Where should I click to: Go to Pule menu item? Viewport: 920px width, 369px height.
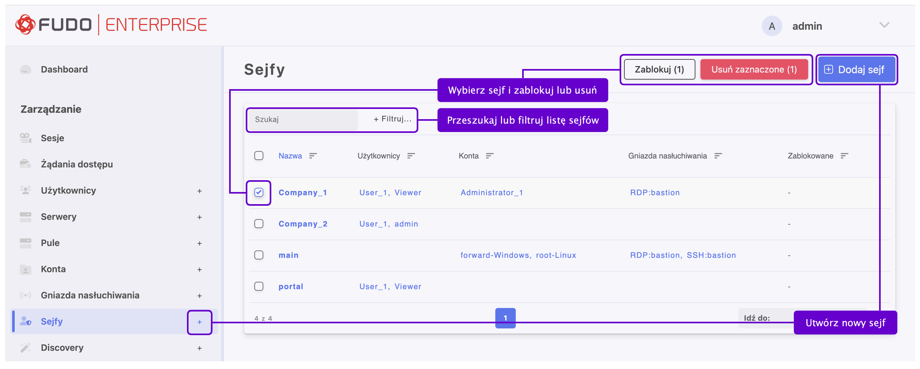tap(50, 243)
